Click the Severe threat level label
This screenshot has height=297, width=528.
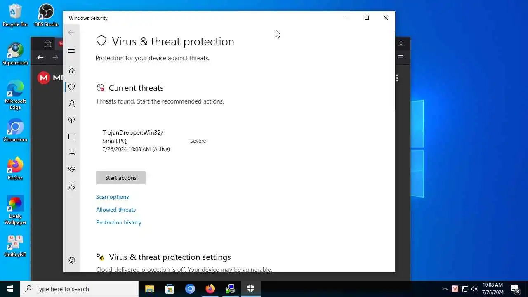click(x=198, y=141)
